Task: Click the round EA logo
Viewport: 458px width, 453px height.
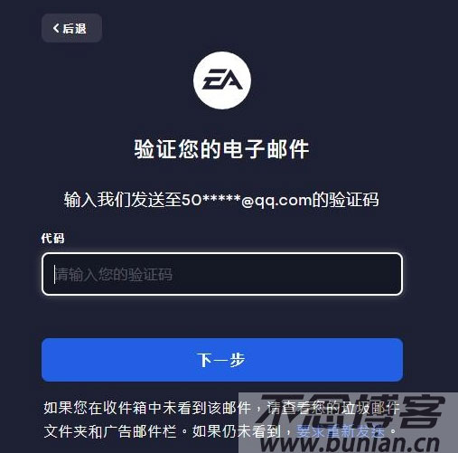Action: (x=222, y=80)
